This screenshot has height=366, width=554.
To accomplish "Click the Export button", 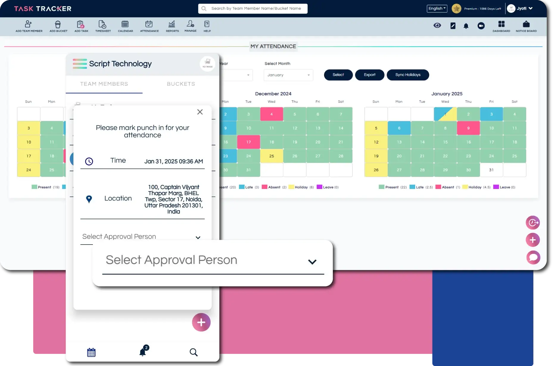I will (369, 75).
